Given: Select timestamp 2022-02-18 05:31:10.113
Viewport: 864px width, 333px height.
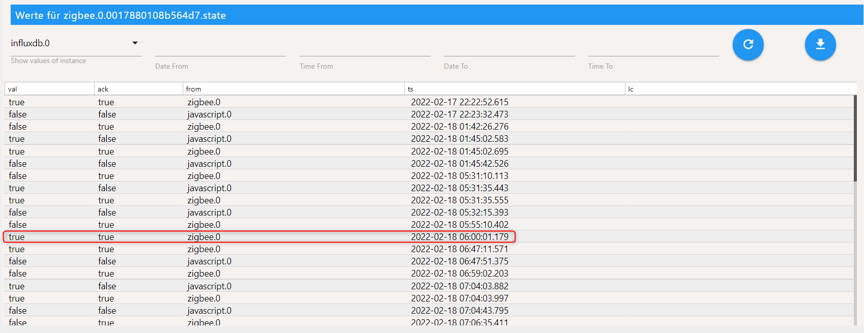Looking at the screenshot, I should tap(459, 176).
